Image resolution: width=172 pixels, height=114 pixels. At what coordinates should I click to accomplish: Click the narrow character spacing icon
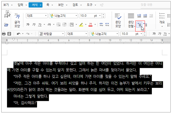pyautogui.click(x=101, y=25)
